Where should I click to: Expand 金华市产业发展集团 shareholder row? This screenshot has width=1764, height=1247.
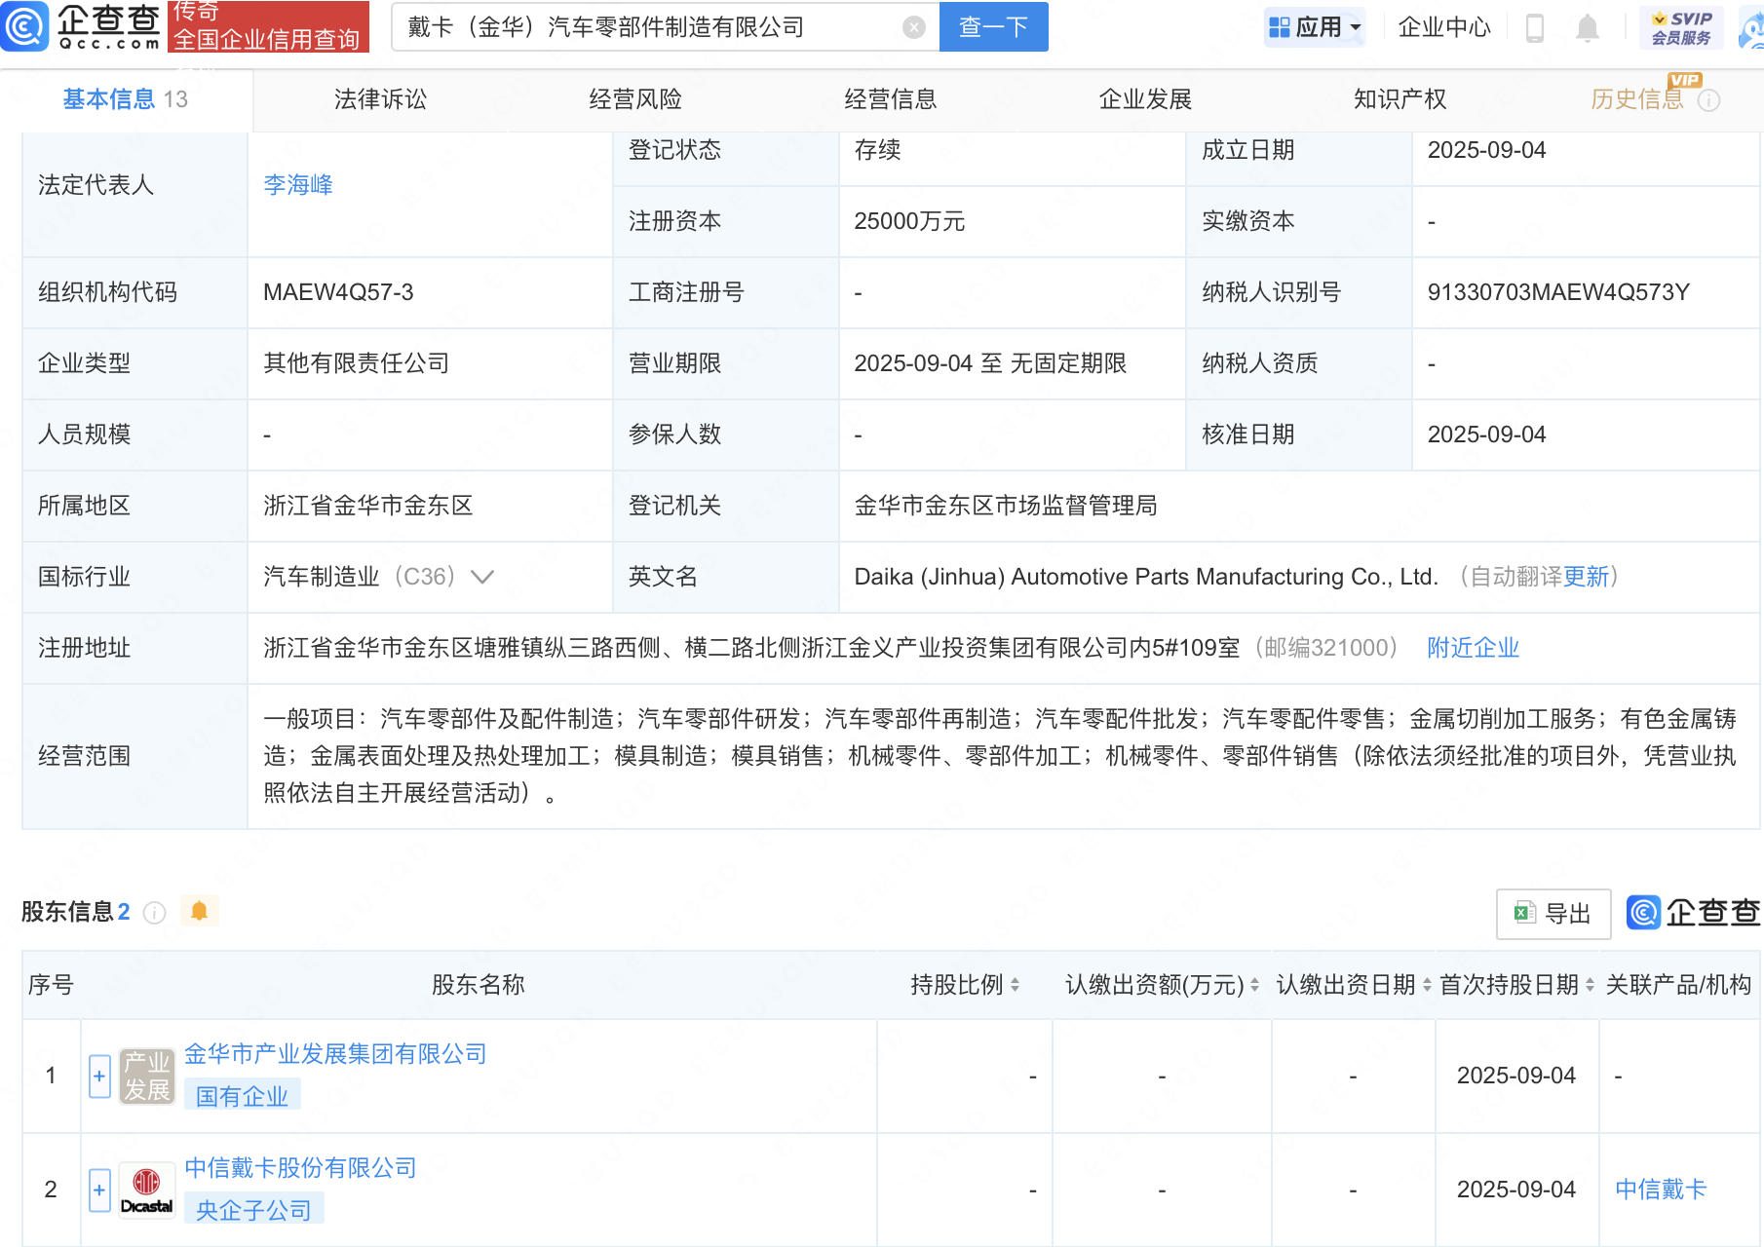[99, 1077]
